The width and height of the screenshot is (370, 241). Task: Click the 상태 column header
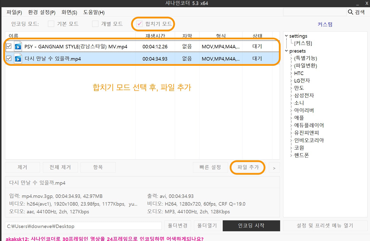tap(257, 36)
